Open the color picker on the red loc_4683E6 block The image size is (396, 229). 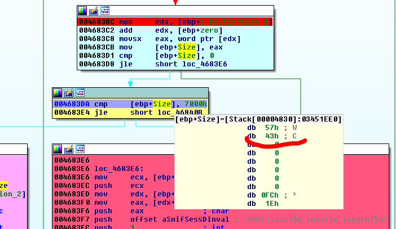[58, 149]
